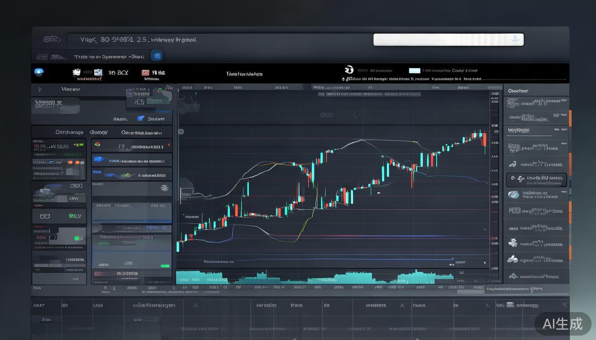Expand the highlighted row in right sidebar
This screenshot has width=596, height=340.
[536, 180]
